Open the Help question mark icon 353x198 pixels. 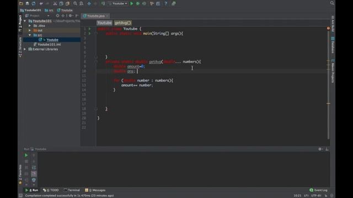(165, 3)
